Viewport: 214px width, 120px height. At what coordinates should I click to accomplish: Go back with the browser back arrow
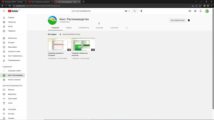(2, 6)
